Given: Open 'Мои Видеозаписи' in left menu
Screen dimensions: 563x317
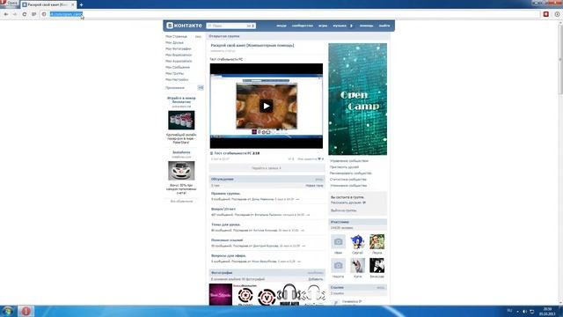Looking at the screenshot, I should click(x=179, y=55).
